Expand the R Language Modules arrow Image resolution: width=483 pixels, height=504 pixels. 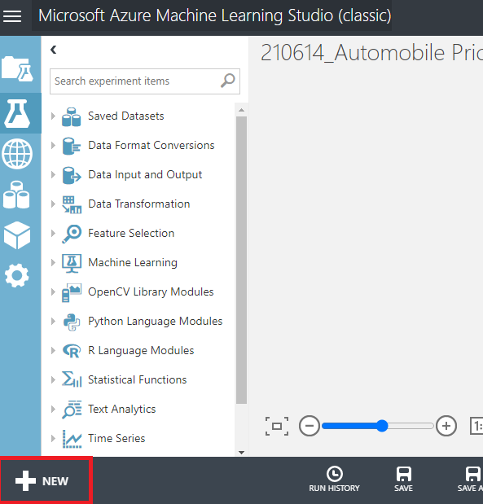[x=54, y=350]
